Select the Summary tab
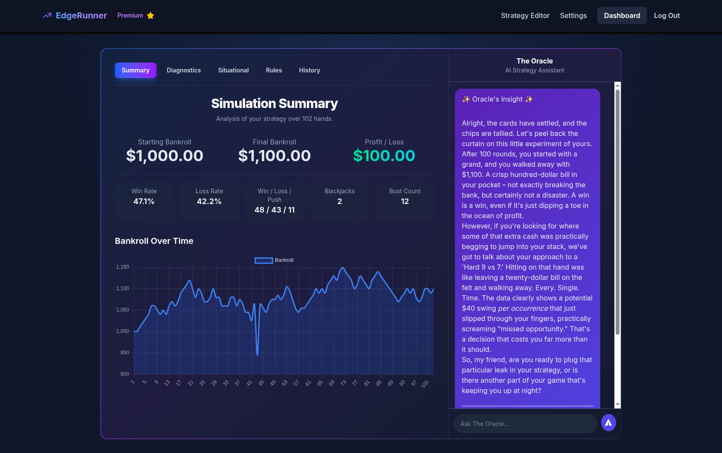The image size is (722, 453). click(x=135, y=70)
